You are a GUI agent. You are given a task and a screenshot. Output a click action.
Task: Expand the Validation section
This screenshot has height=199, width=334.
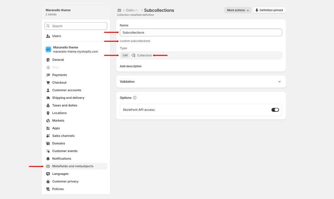(x=201, y=82)
